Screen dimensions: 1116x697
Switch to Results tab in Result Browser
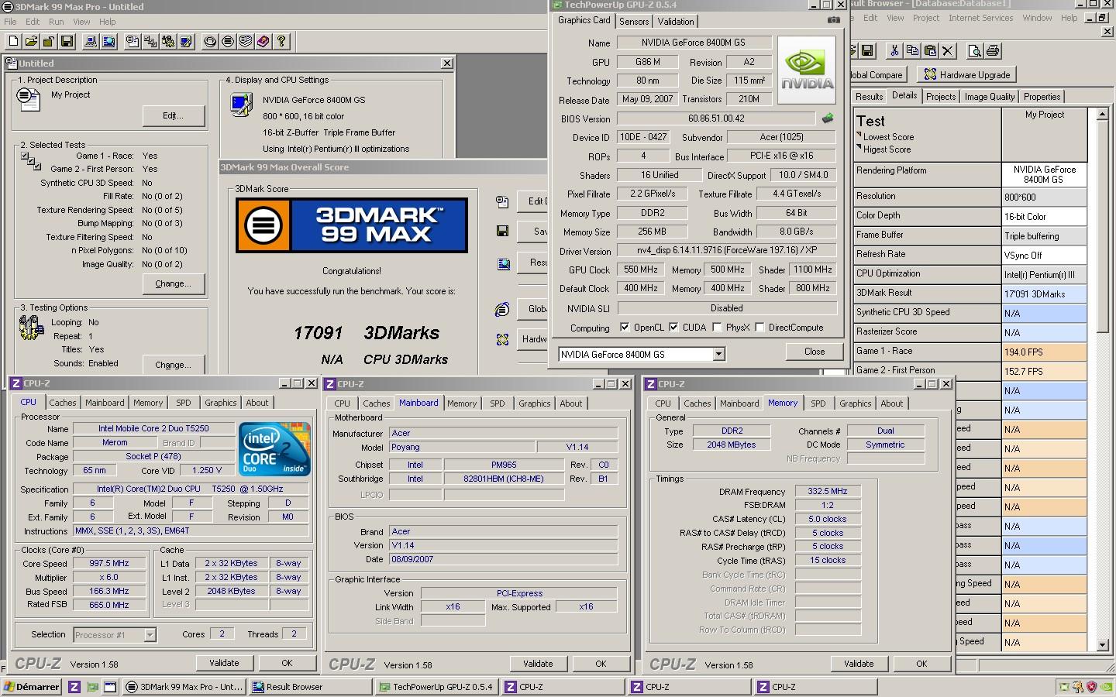[869, 97]
